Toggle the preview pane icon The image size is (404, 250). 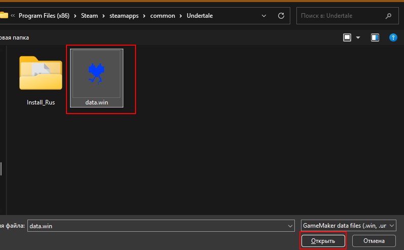click(375, 38)
